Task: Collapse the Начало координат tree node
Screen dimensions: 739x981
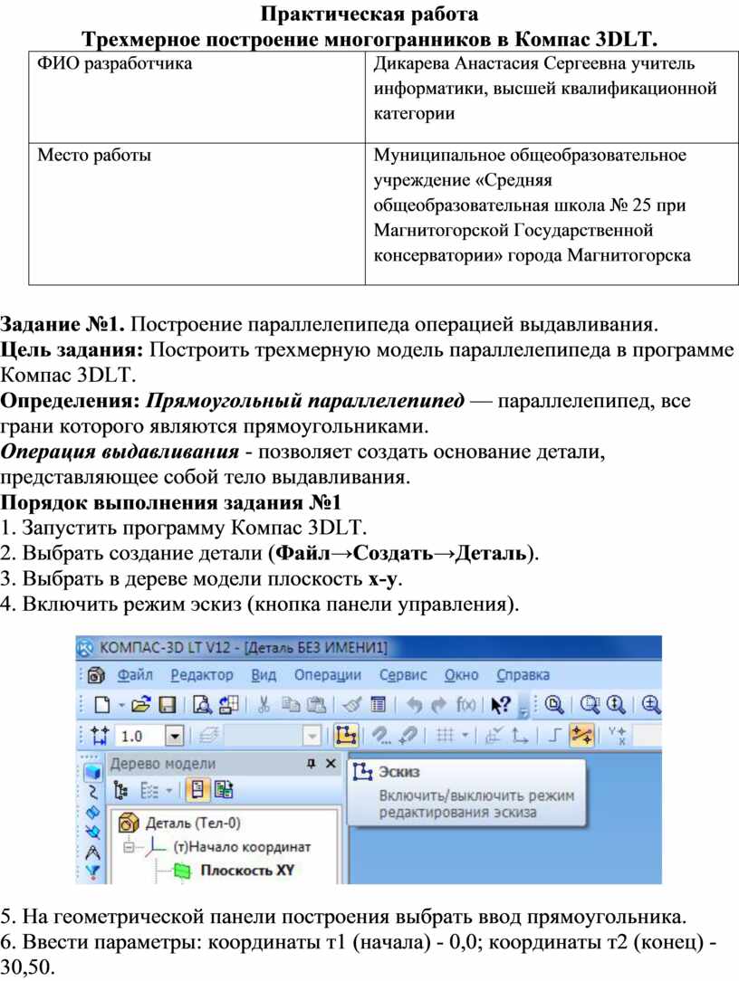Action: click(x=129, y=847)
